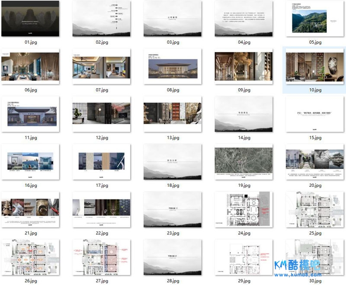Click the 30.jpg file name label
Viewport: 346px width, 285px height.
click(315, 281)
